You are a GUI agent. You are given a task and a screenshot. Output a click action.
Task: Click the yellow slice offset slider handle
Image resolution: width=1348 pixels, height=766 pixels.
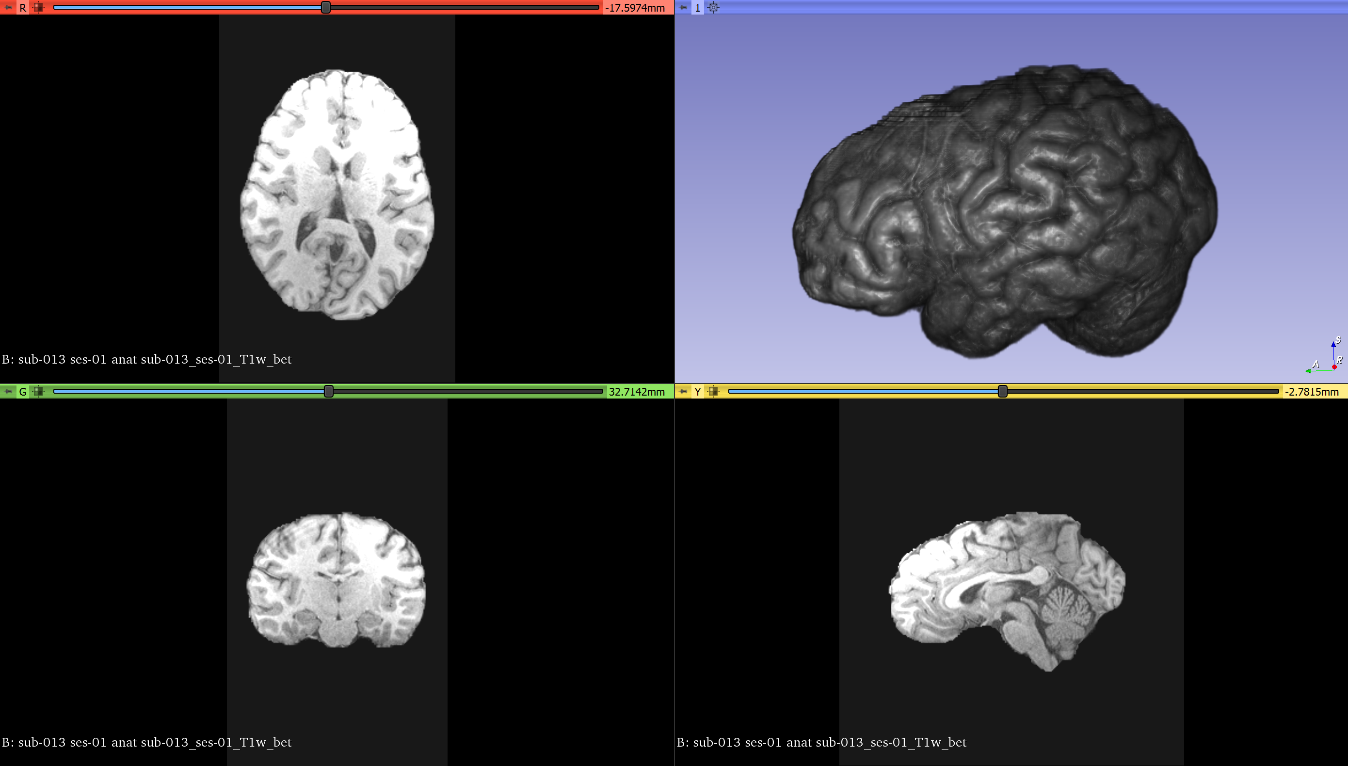coord(1002,391)
